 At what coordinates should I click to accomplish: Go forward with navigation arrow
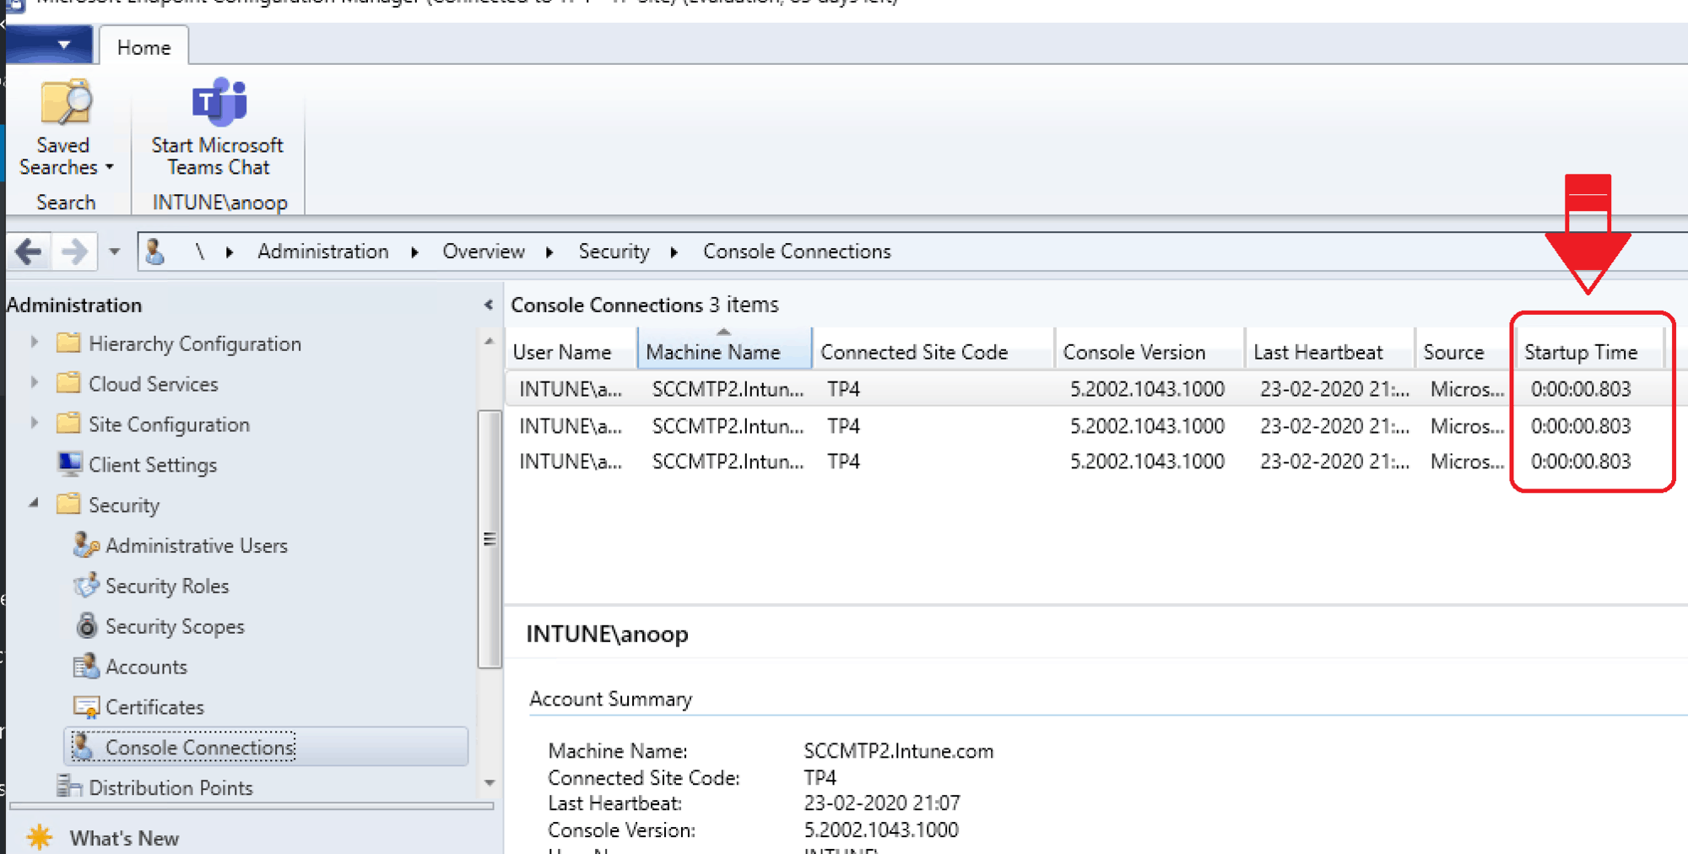tap(74, 251)
